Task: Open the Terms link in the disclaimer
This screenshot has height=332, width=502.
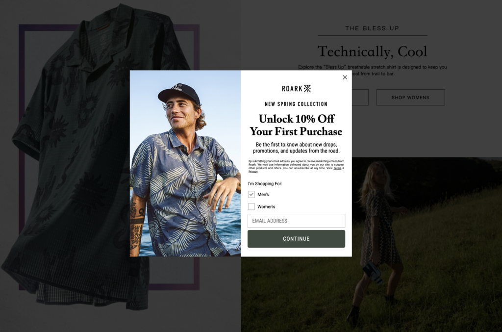Action: click(337, 168)
